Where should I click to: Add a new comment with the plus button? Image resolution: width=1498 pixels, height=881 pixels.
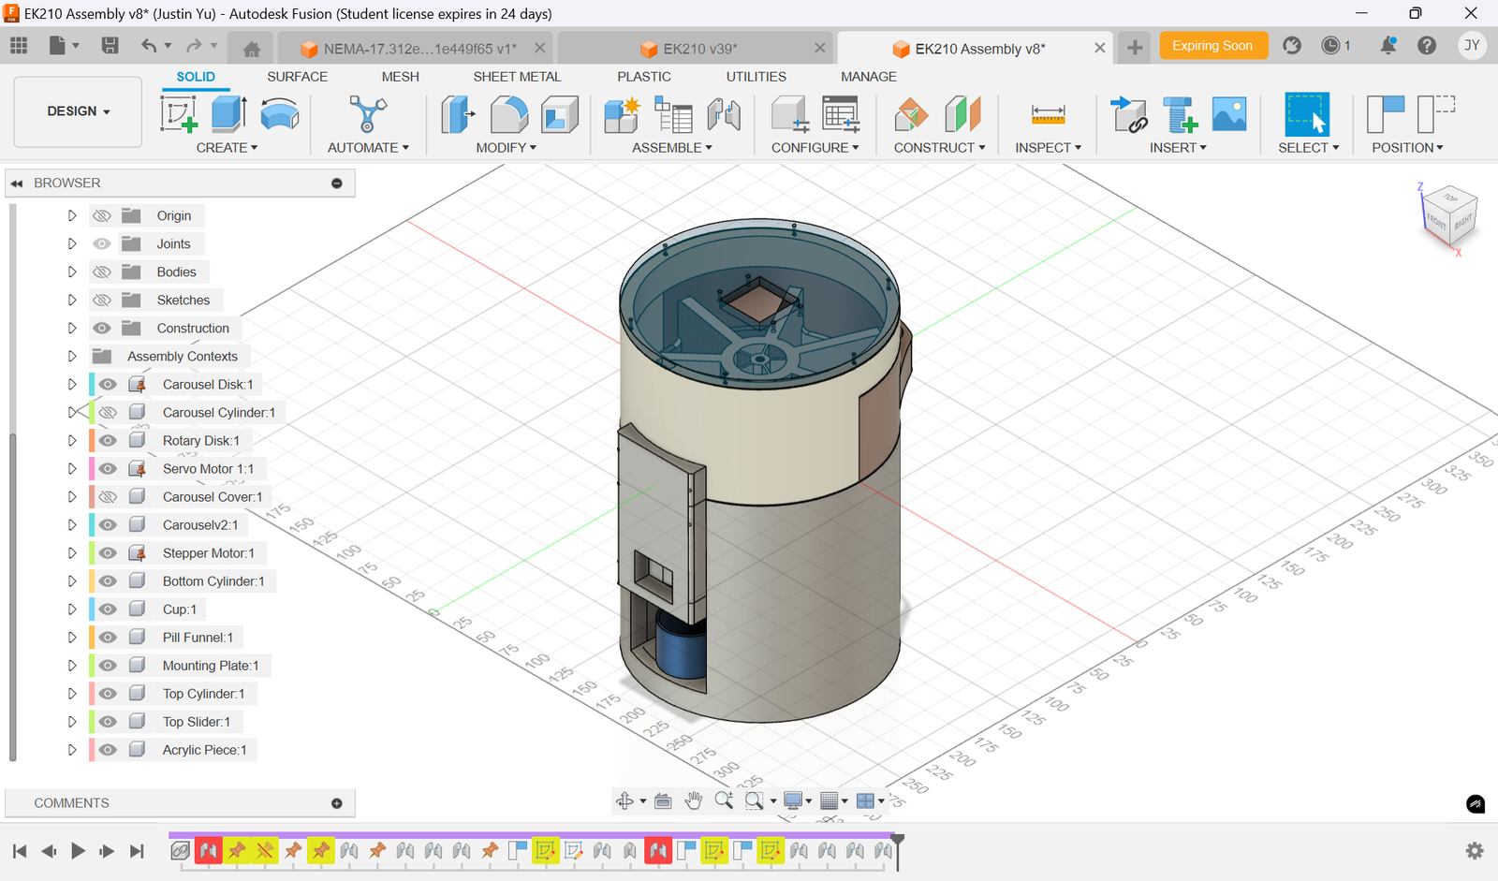pos(335,802)
